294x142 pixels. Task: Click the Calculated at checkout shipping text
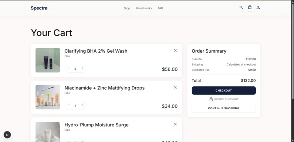click(x=241, y=65)
